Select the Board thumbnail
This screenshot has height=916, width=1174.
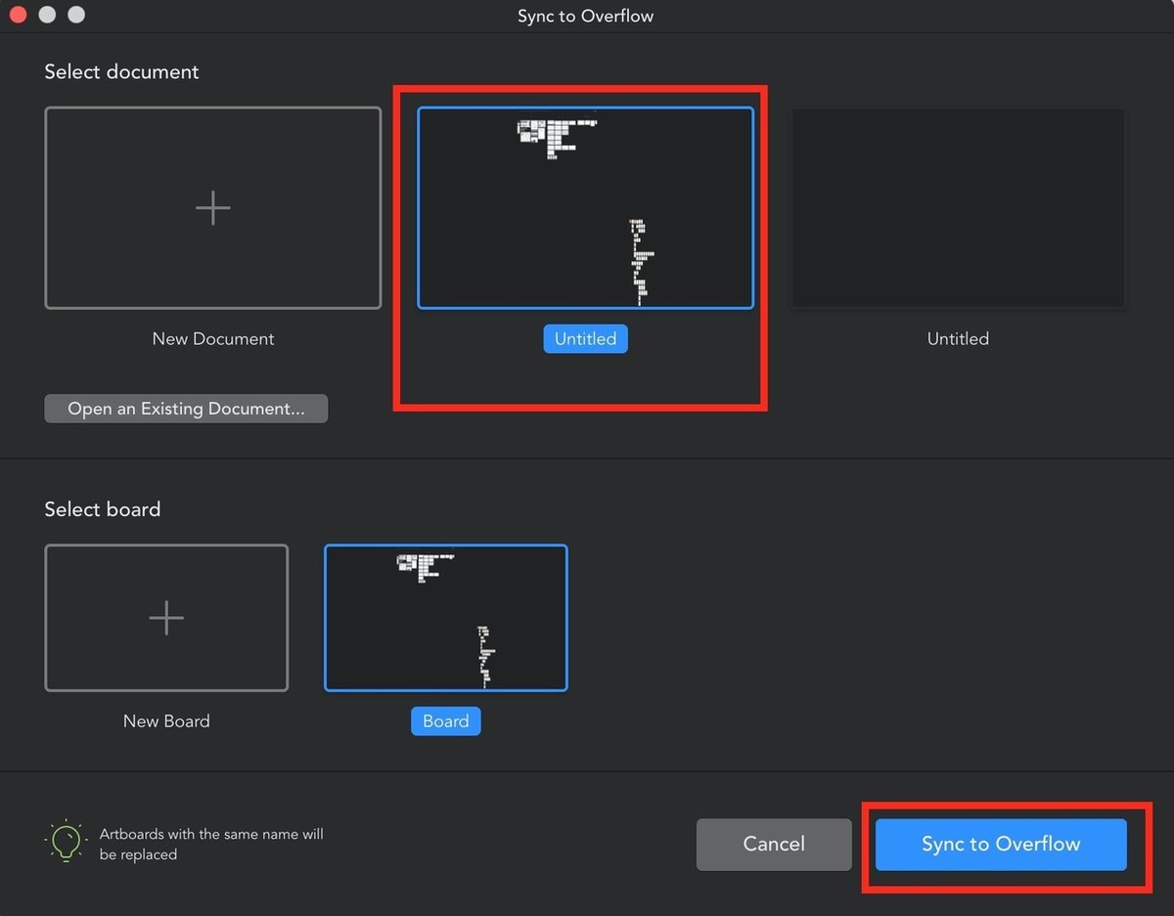click(x=446, y=618)
